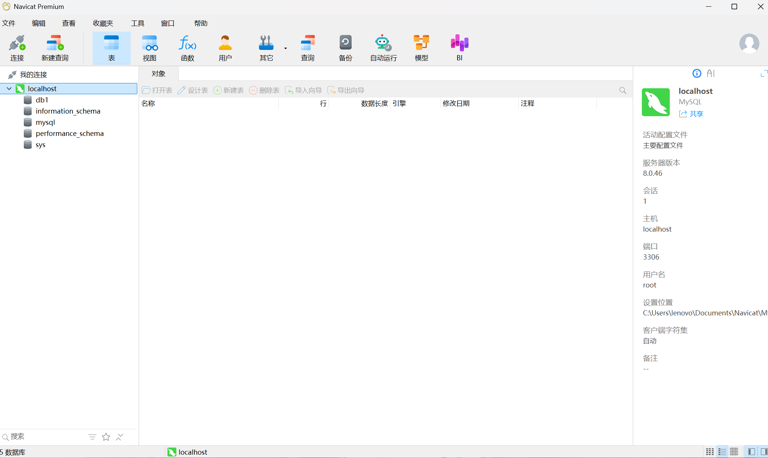768x458 pixels.
Task: Click the port value 3306
Action: 651,257
